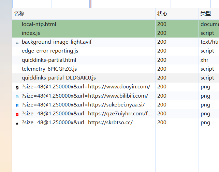Click the skrbtso.cc spade favicon icon

(17, 124)
